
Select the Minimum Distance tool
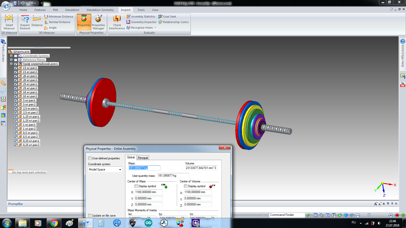(x=59, y=16)
